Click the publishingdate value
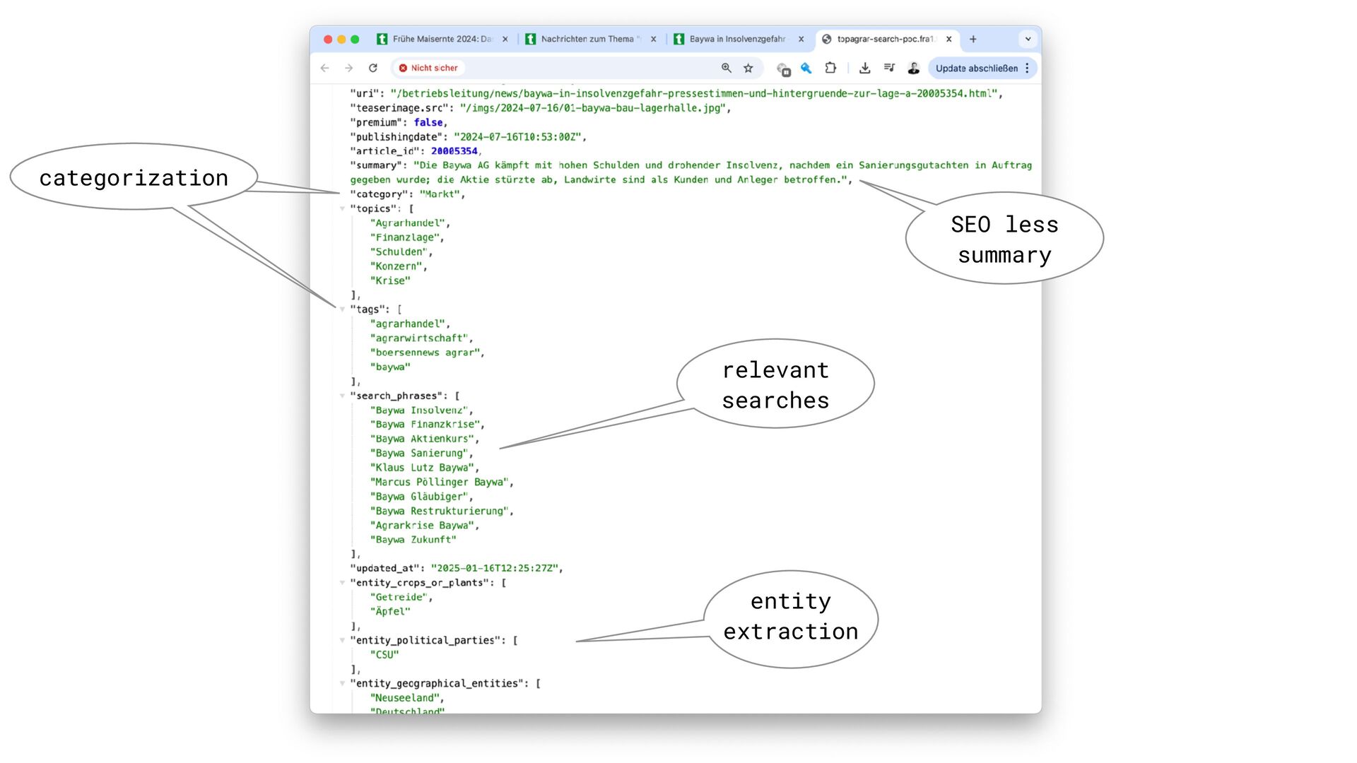 pos(517,136)
